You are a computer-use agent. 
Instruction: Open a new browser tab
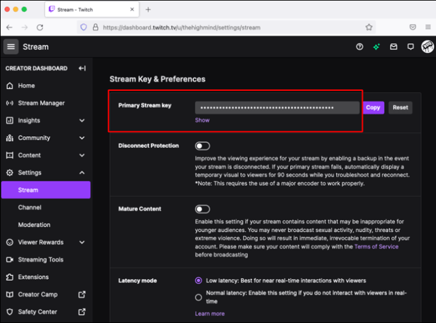click(148, 9)
